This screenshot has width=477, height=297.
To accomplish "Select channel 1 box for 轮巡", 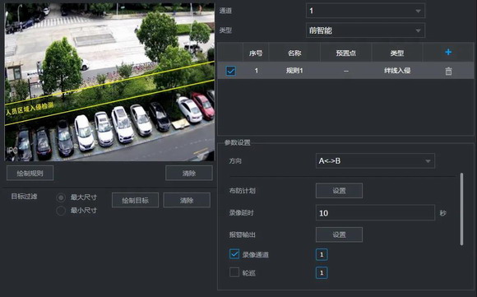I will point(322,272).
